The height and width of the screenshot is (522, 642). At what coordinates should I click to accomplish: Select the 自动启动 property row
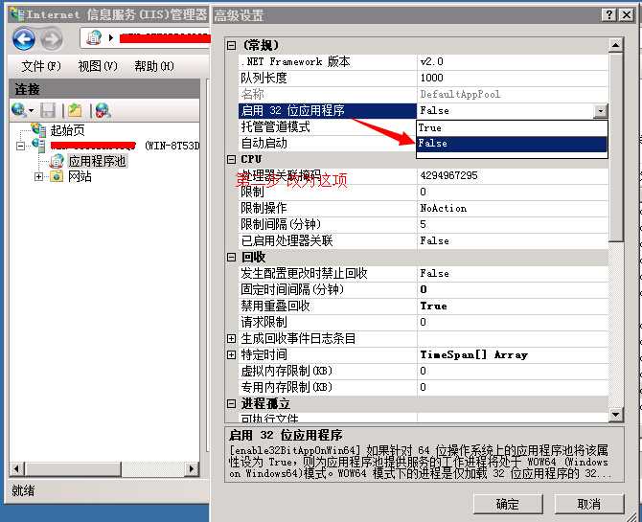click(x=328, y=144)
